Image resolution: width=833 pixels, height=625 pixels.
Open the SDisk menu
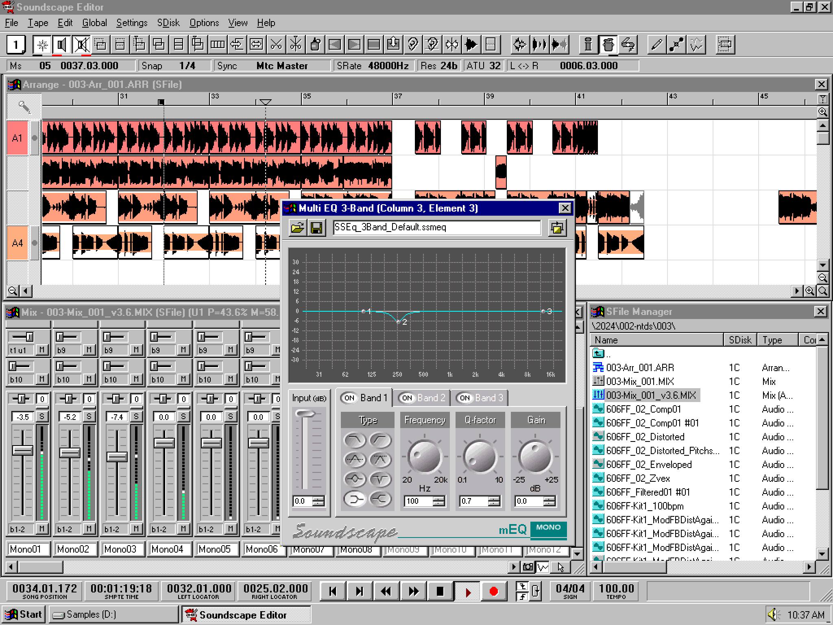[x=168, y=23]
